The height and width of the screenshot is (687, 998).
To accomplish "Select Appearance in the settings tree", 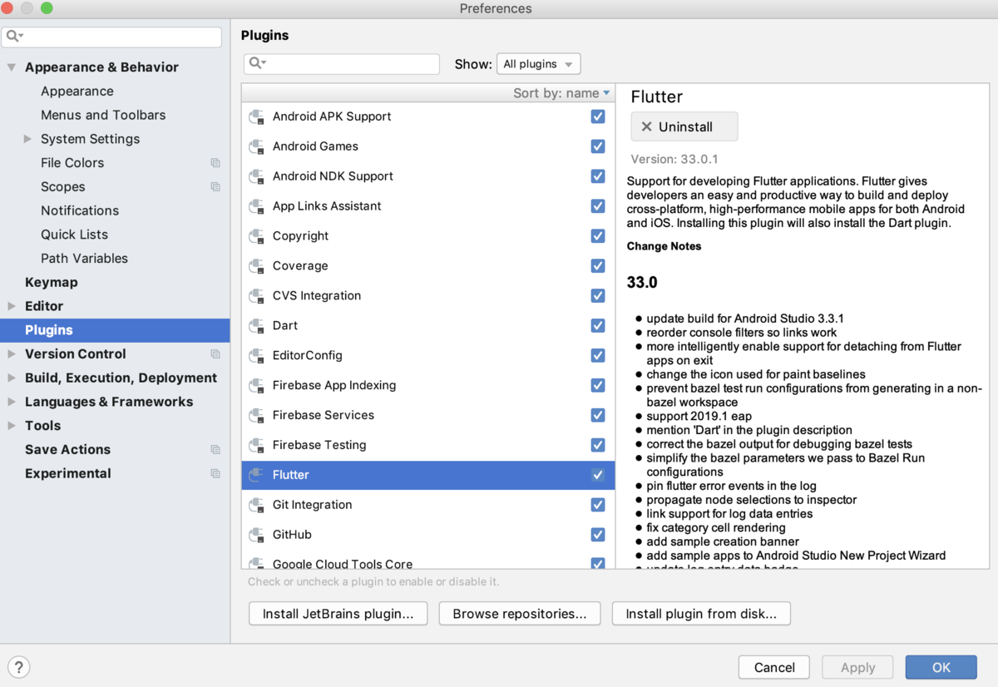I will (x=77, y=91).
